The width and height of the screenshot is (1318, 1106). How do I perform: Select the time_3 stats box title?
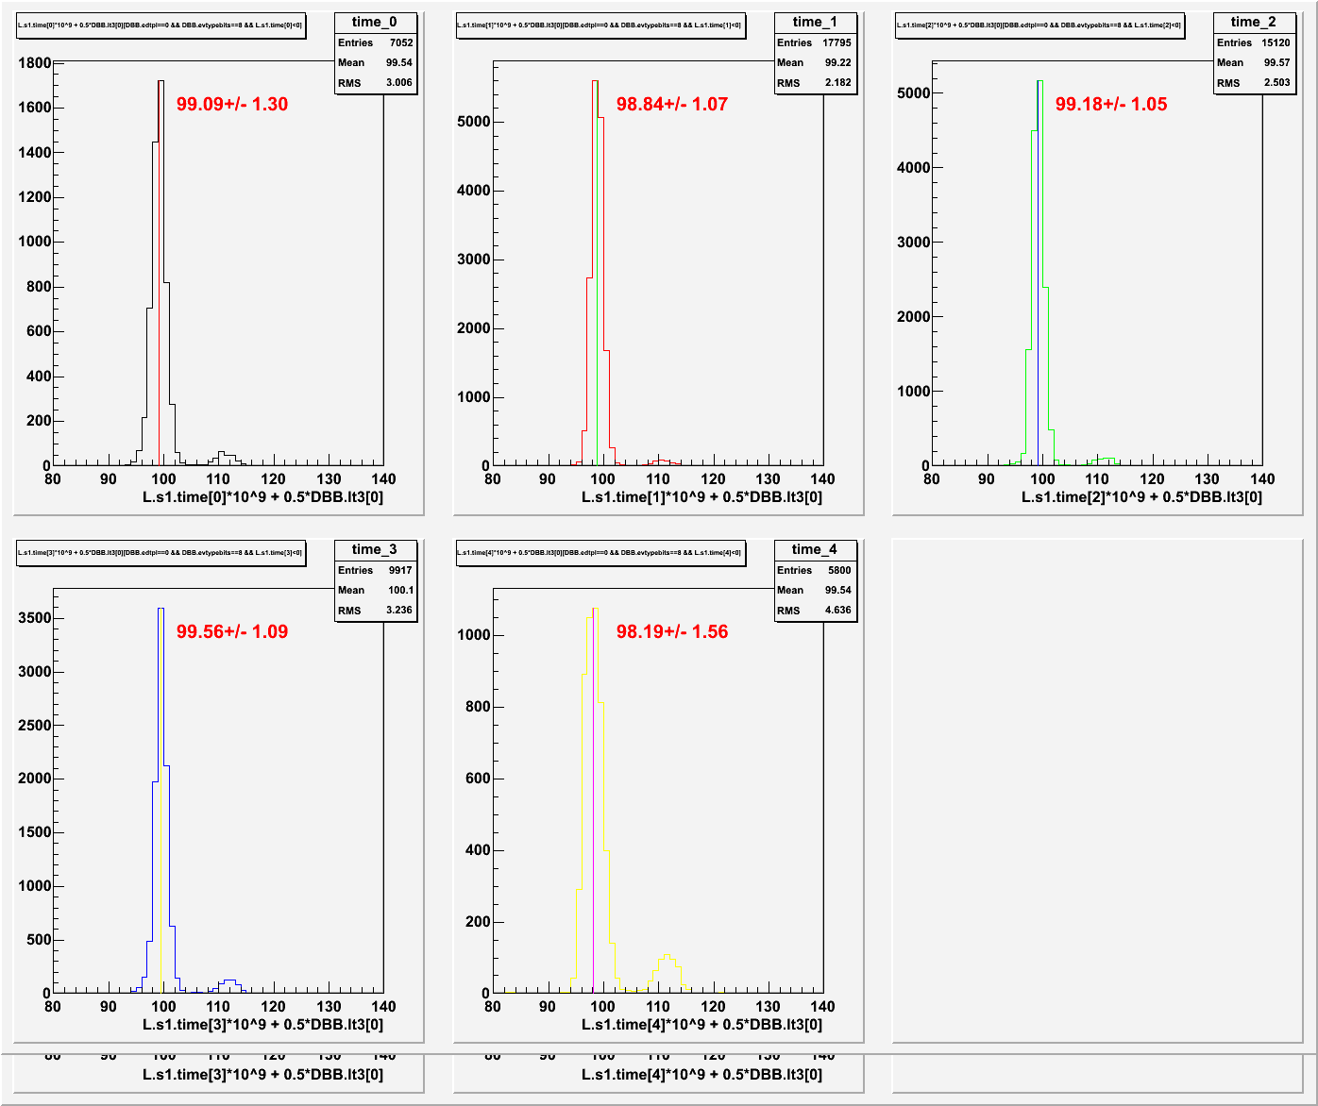point(375,549)
